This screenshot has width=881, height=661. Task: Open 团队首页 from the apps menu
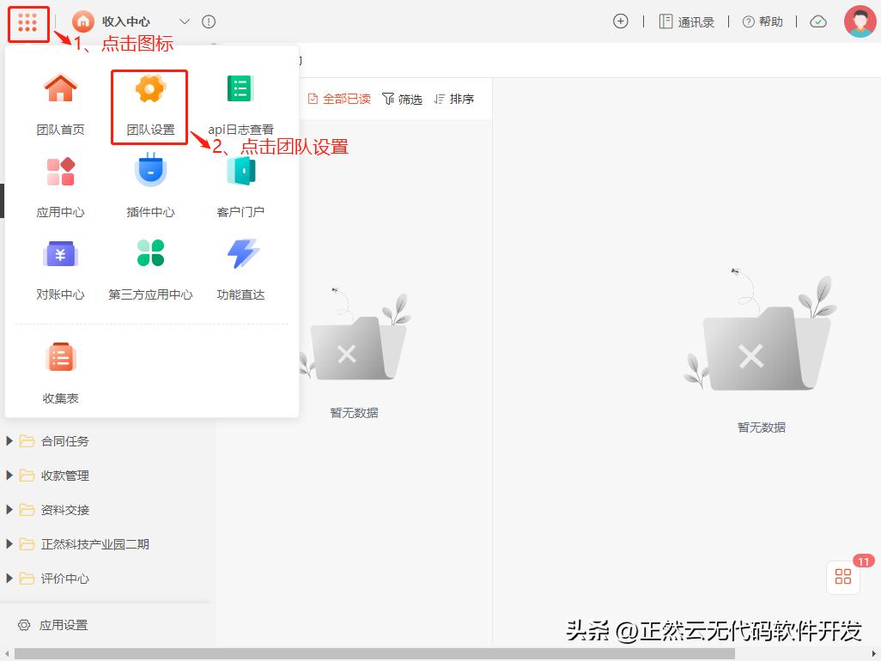[x=60, y=88]
